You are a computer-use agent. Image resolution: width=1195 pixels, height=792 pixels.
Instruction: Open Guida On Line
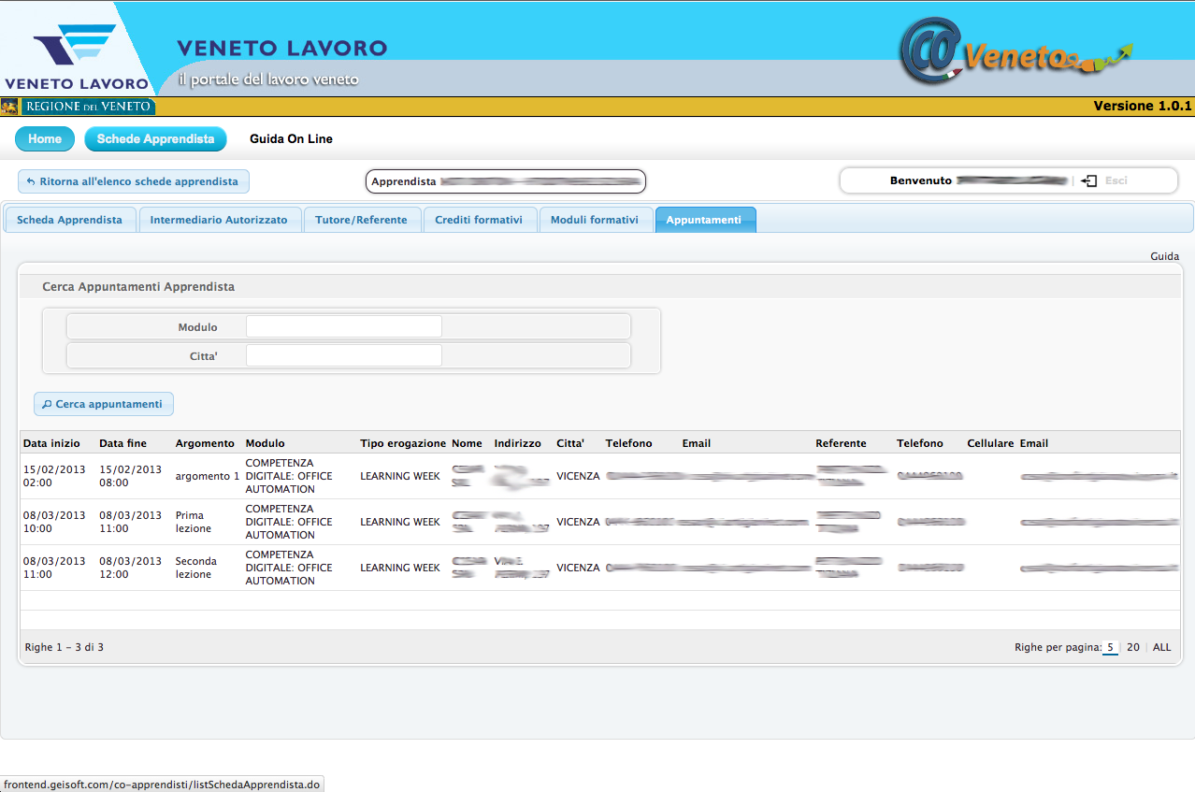click(291, 139)
